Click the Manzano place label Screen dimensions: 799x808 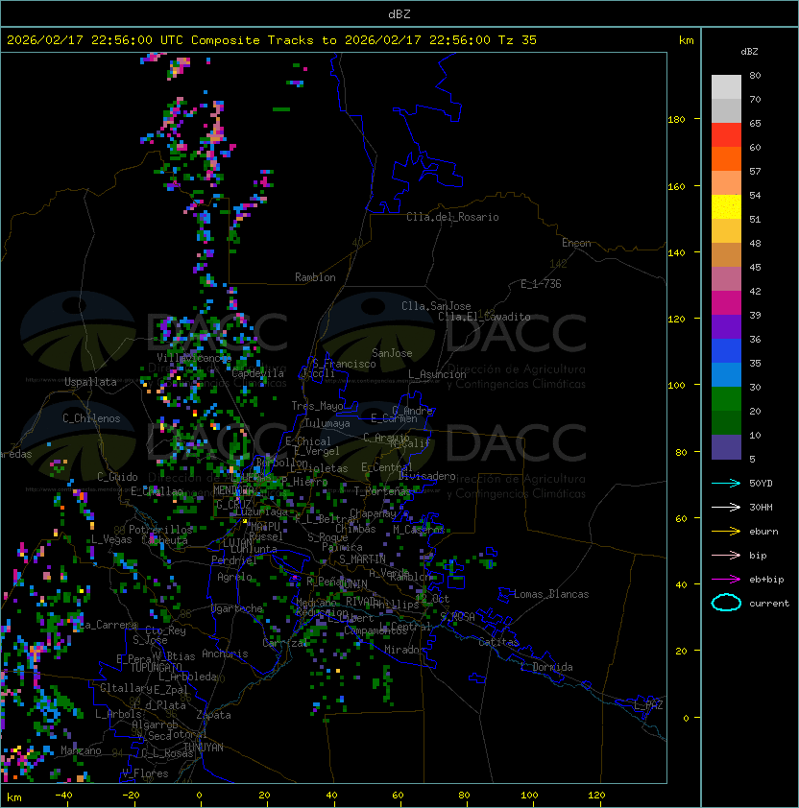tap(81, 750)
